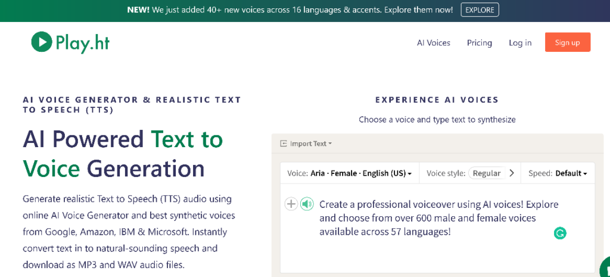Click the plus icon to add paragraph
Image resolution: width=610 pixels, height=277 pixels.
291,204
